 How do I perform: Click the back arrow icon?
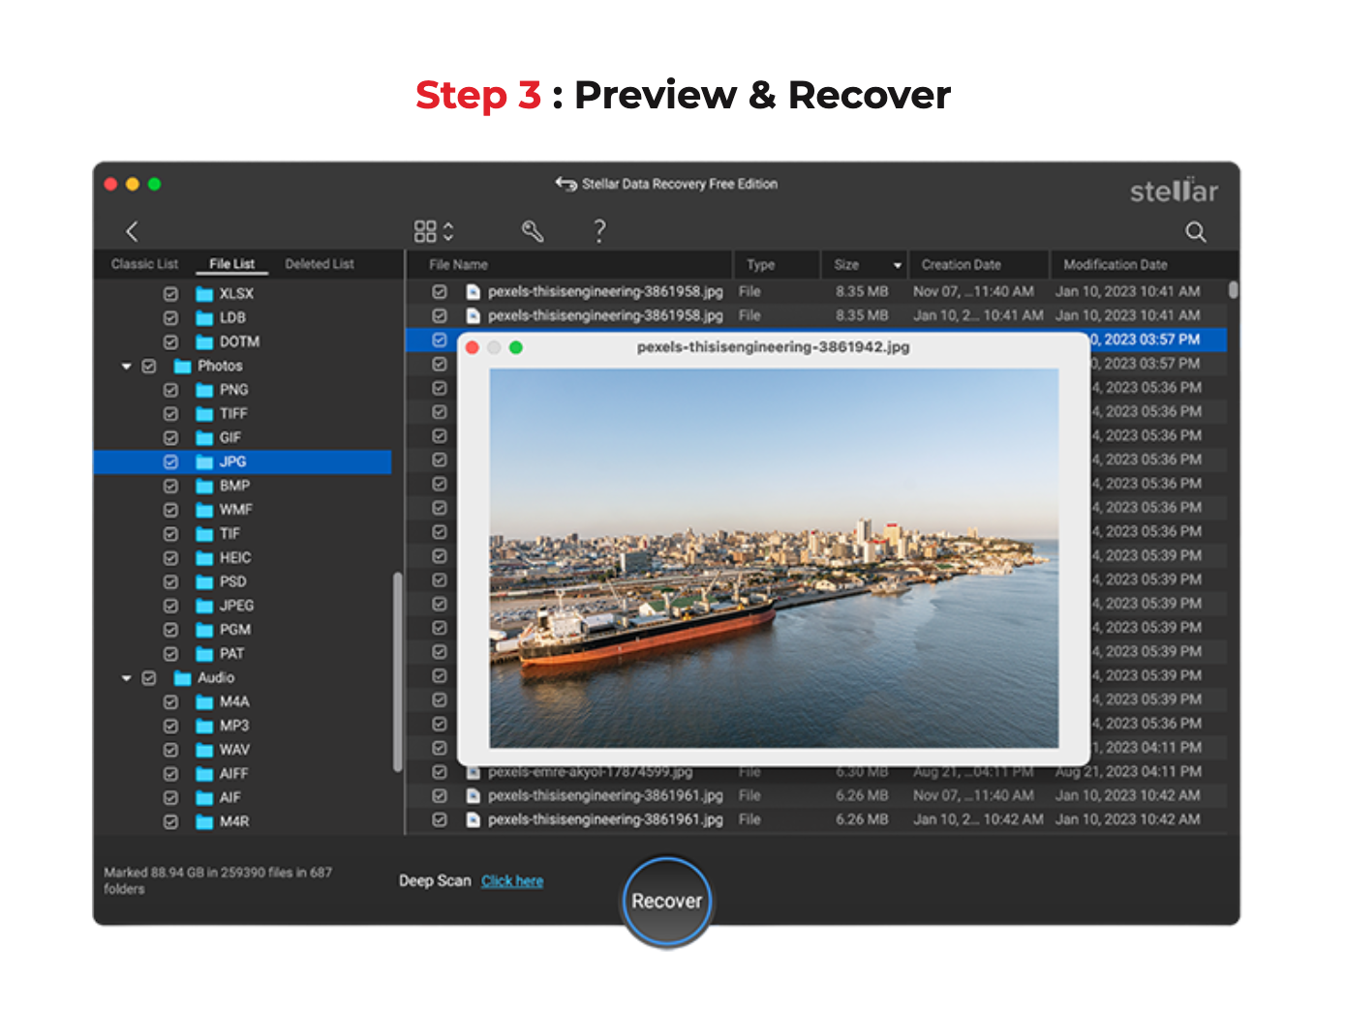coord(133,231)
